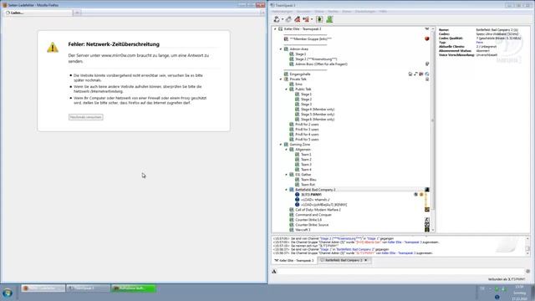
Task: Switch to Keller Elite - Teamspeak 3 chat tab
Action: point(294,260)
